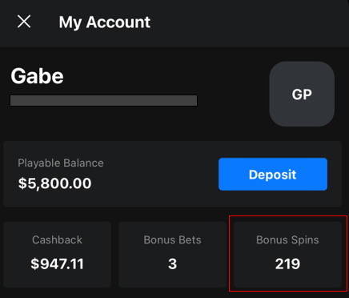The image size is (349, 298).
Task: Click the Gabe username text
Action: point(37,76)
